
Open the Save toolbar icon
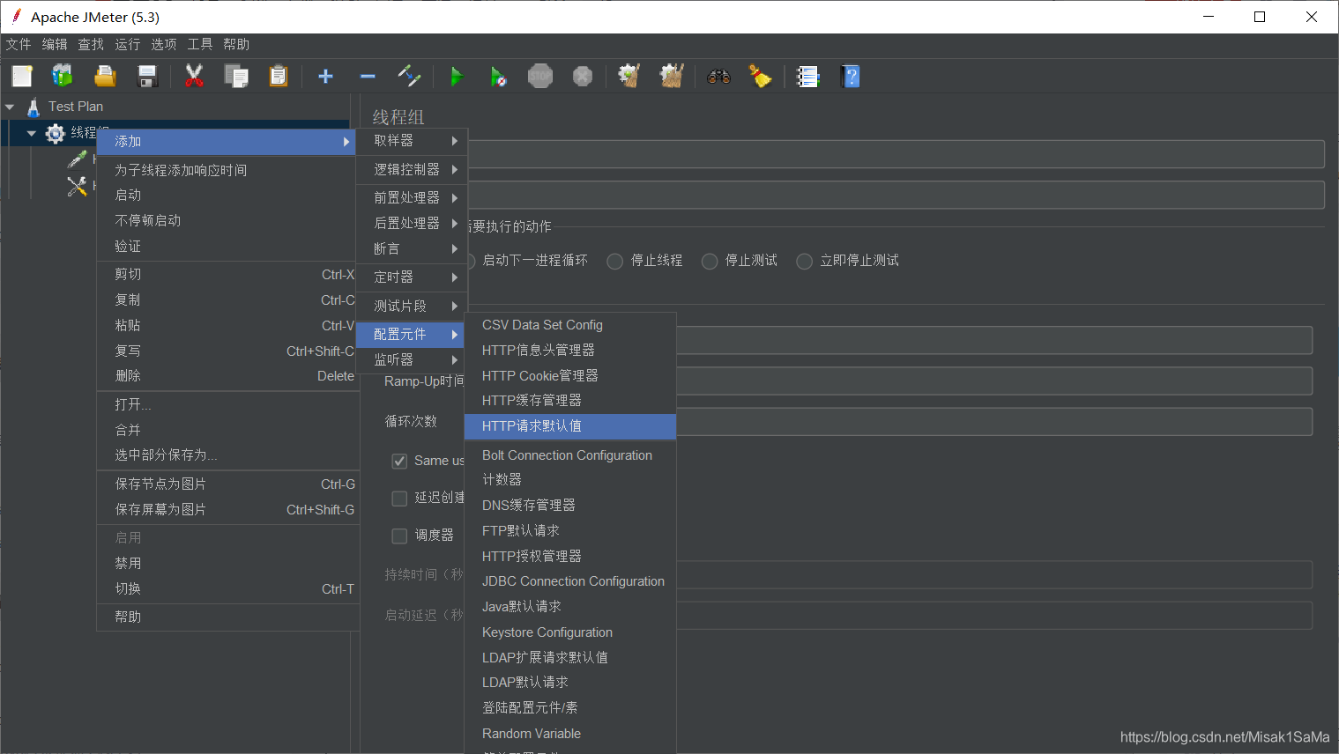pos(147,76)
